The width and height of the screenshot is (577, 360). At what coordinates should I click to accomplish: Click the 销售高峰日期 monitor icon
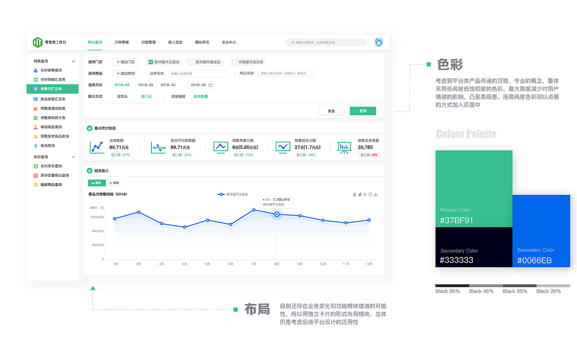tap(221, 148)
